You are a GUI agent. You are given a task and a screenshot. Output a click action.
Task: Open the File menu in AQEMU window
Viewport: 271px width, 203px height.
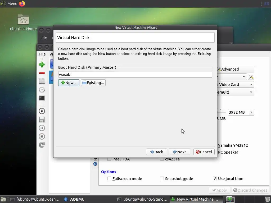pos(42,54)
